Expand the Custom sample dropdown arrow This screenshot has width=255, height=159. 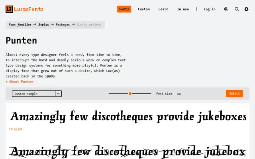(x=59, y=94)
